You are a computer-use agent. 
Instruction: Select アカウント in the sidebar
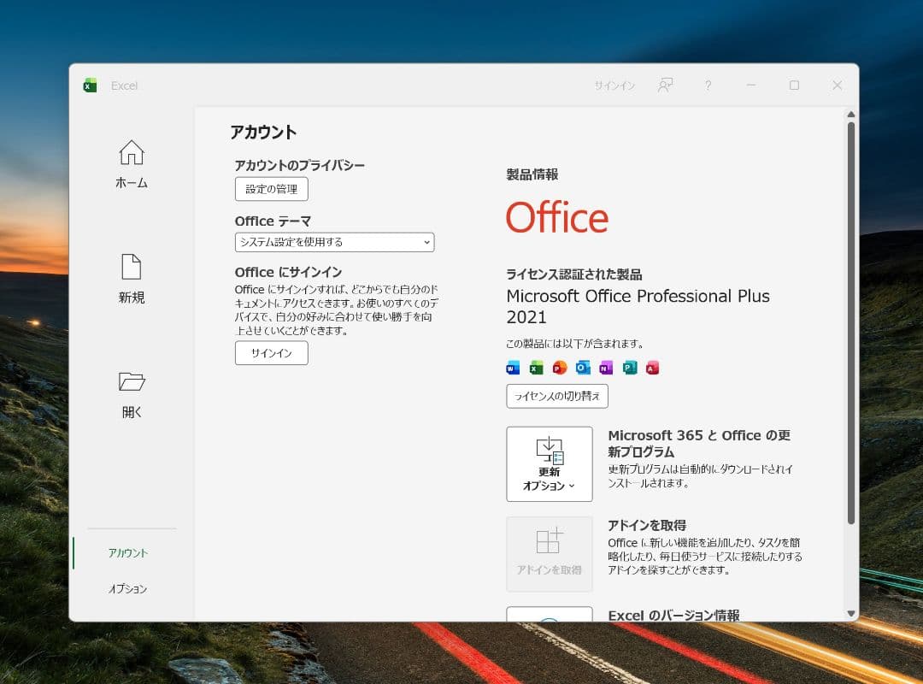[x=127, y=552]
